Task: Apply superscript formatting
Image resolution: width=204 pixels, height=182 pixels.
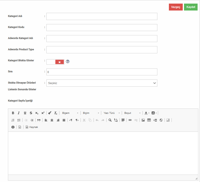Action: tap(43, 113)
